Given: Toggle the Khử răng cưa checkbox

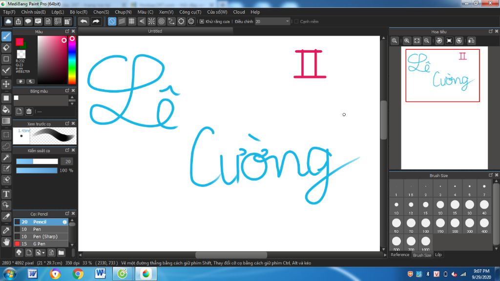Looking at the screenshot, I should click(x=202, y=21).
